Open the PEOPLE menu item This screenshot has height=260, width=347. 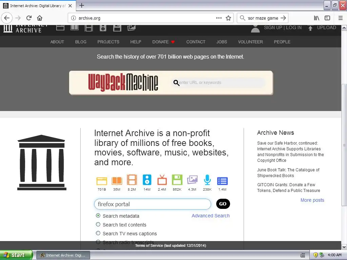(x=282, y=42)
